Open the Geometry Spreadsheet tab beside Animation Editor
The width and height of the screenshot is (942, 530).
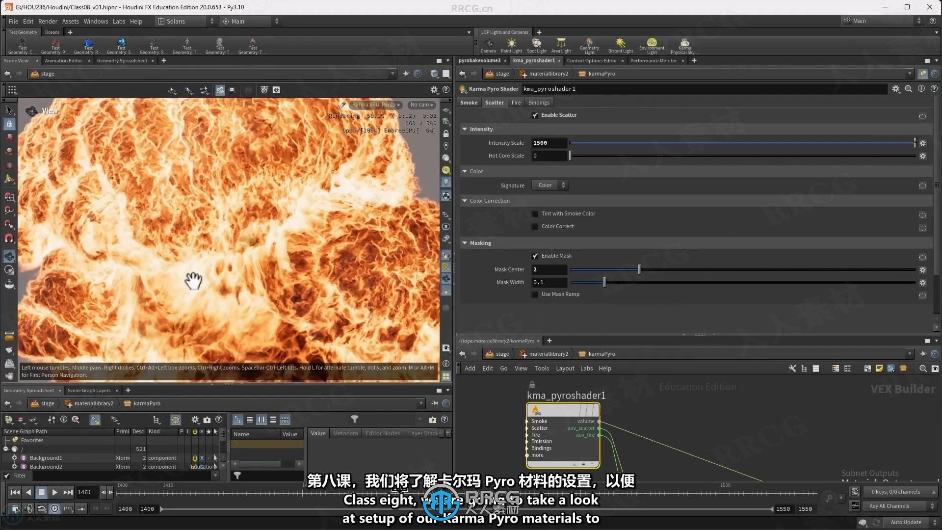122,61
